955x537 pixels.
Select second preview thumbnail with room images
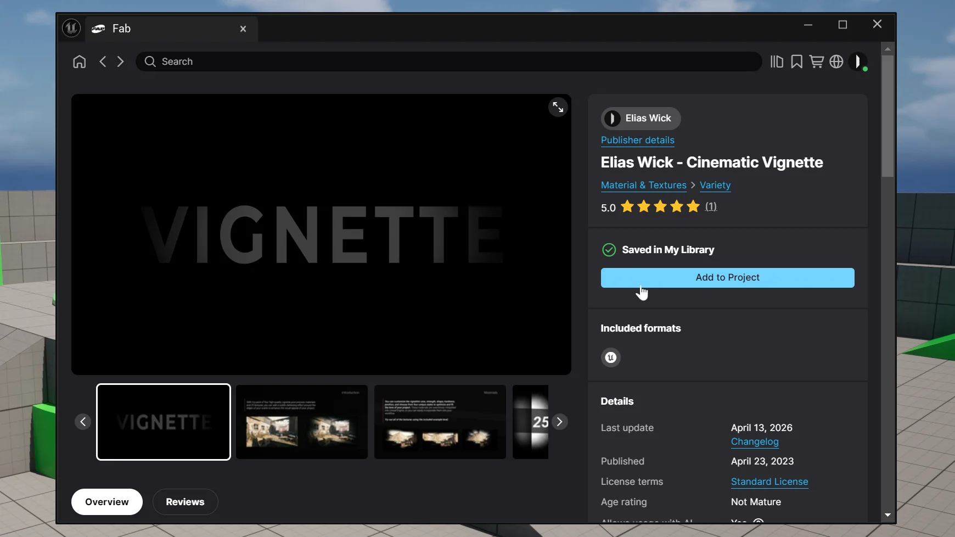tap(302, 422)
